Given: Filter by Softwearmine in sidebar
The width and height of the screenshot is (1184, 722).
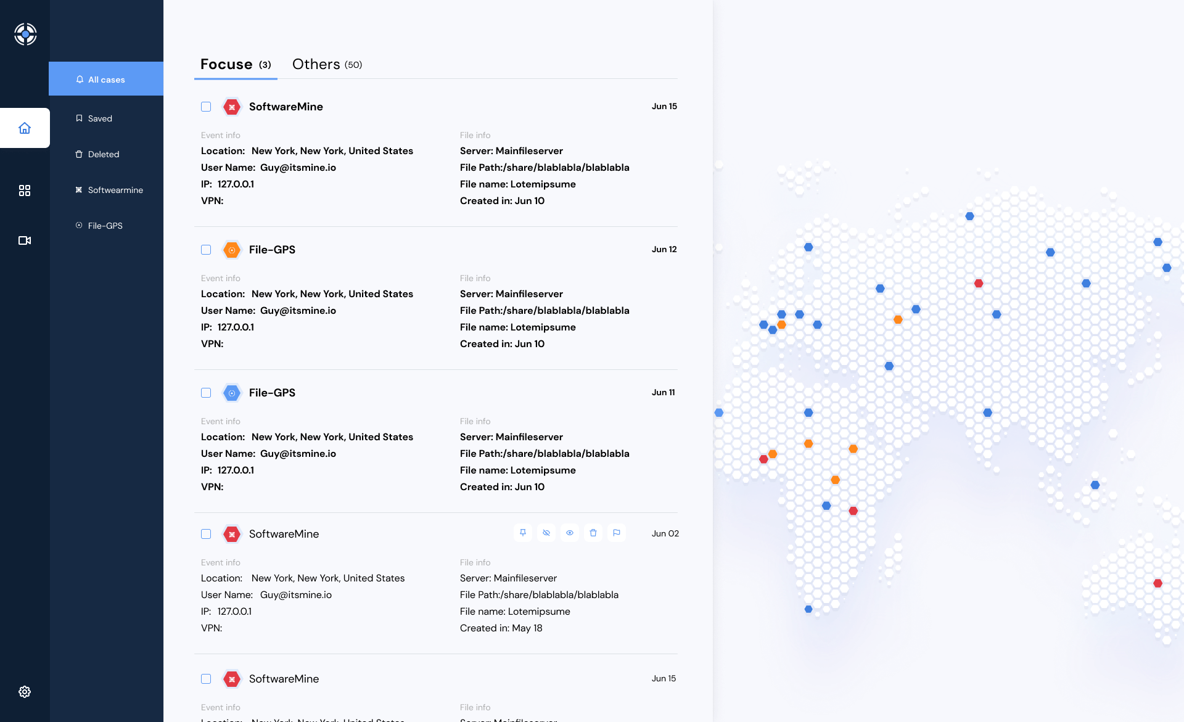Looking at the screenshot, I should tap(115, 190).
